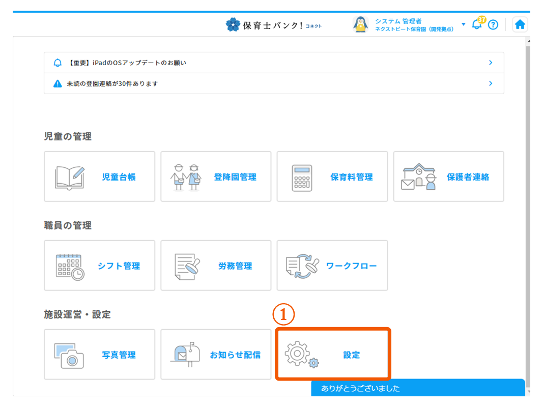Open 労務管理 document stamp tile
The height and width of the screenshot is (407, 543).
click(216, 266)
